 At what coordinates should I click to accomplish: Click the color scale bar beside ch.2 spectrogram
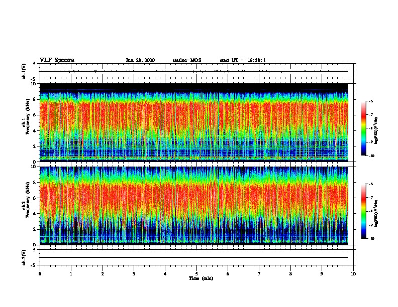364,211
